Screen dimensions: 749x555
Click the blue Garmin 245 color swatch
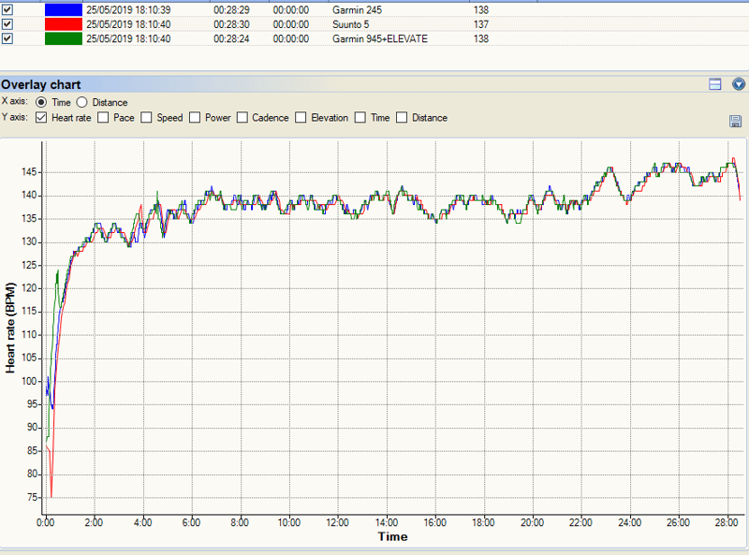(64, 9)
